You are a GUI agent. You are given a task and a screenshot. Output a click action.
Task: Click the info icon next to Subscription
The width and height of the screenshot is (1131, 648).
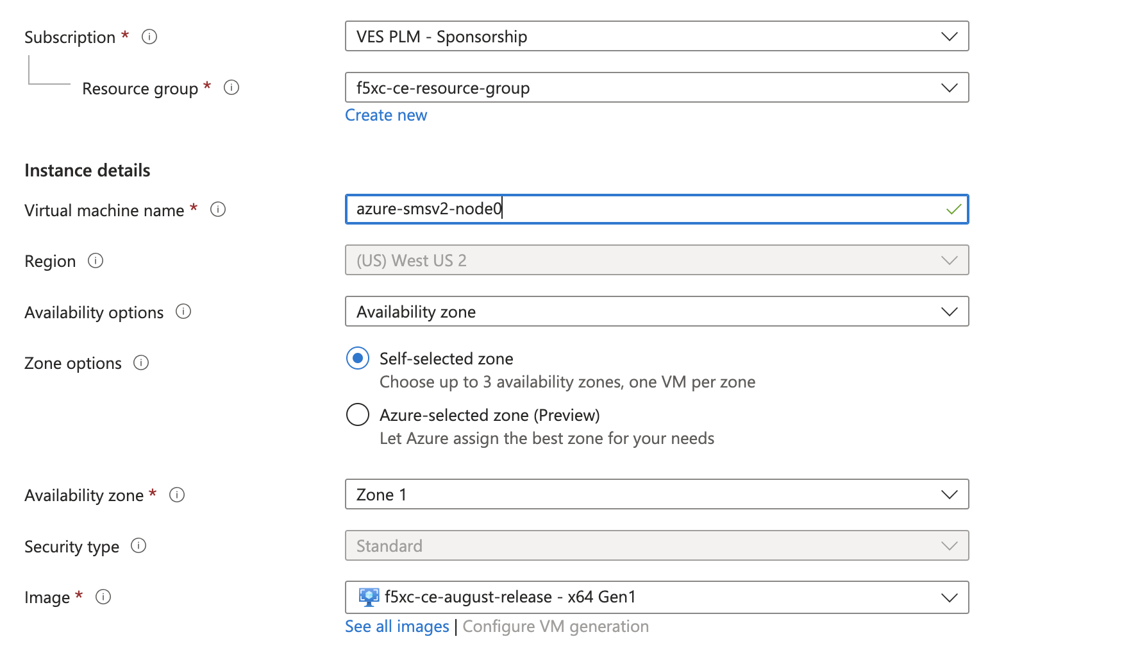click(149, 37)
